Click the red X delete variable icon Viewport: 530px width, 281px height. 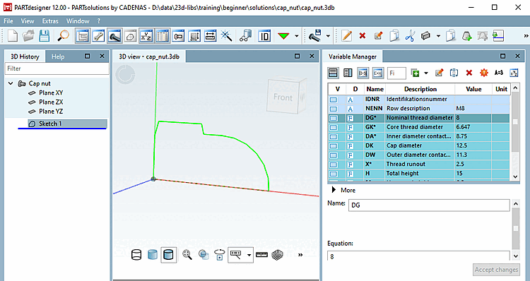469,73
